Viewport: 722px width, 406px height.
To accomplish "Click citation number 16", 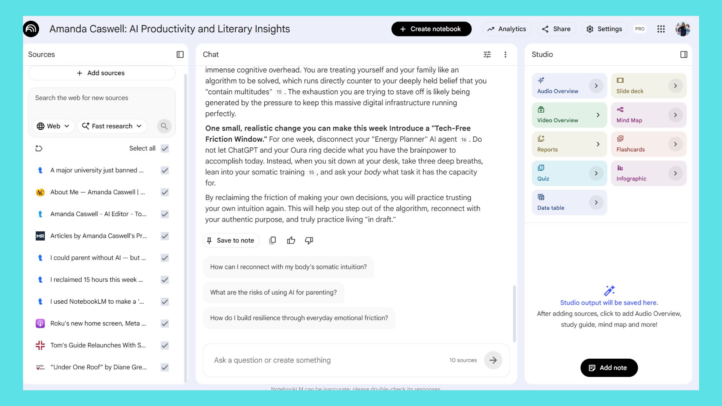I will [x=464, y=139].
